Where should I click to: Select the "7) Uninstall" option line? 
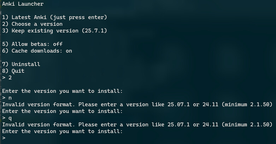21,64
